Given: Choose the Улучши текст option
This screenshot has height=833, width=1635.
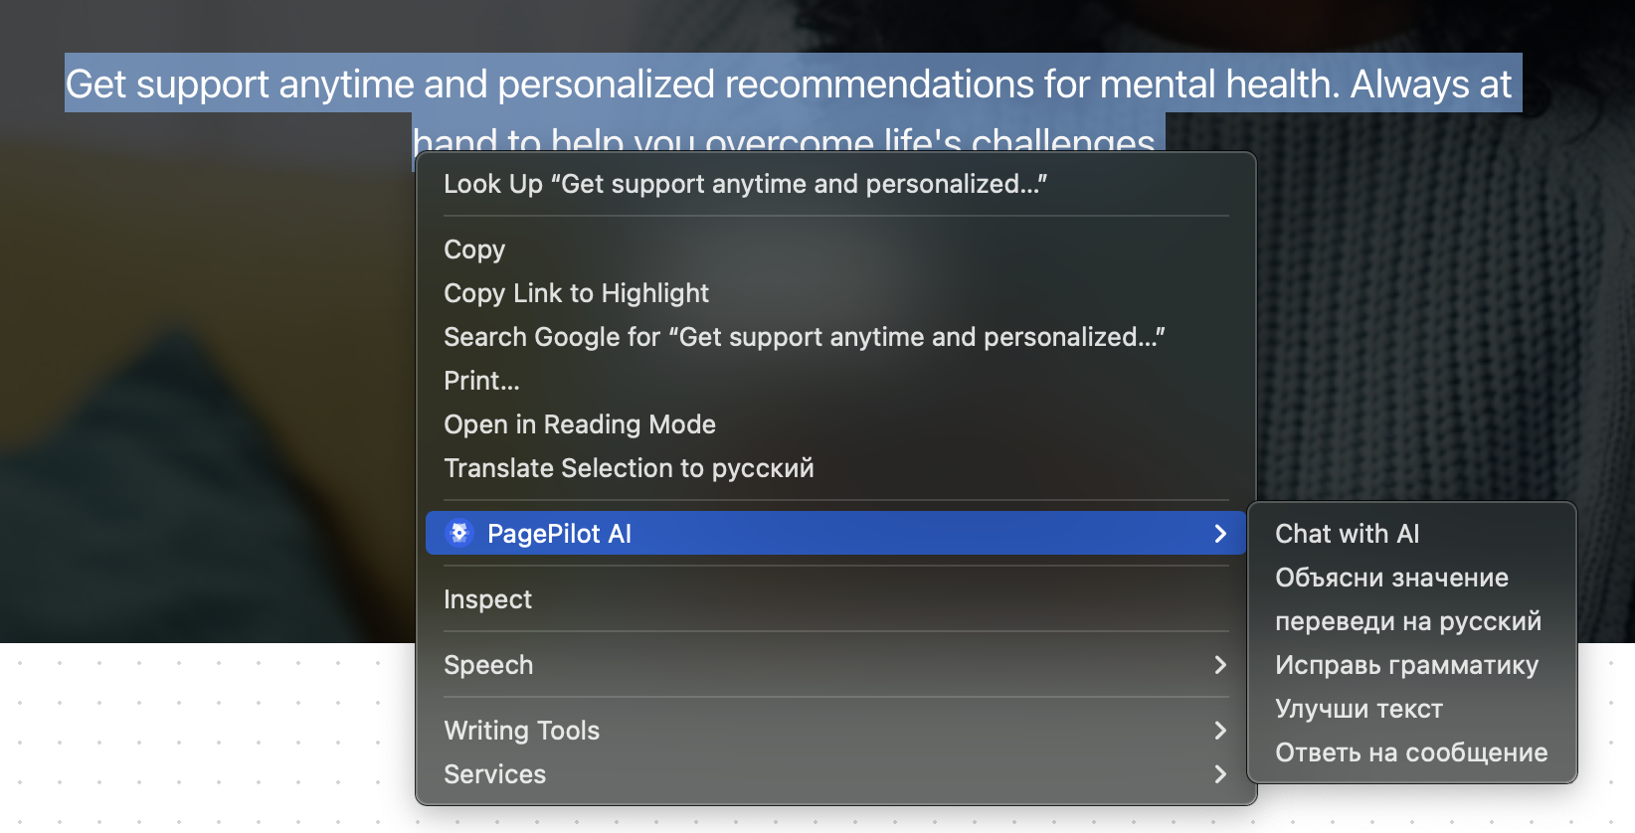Looking at the screenshot, I should (x=1359, y=709).
